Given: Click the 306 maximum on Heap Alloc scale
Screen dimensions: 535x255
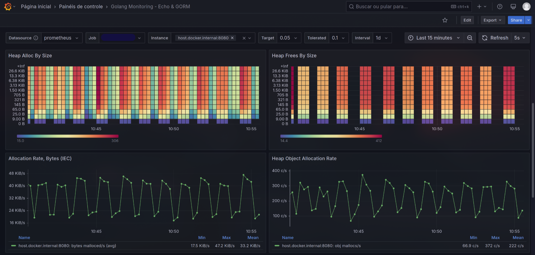Looking at the screenshot, I should coord(115,141).
